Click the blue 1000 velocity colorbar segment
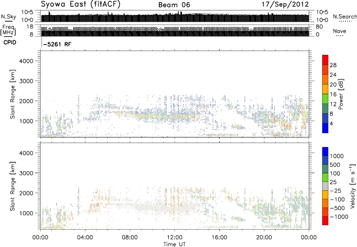Image resolution: width=357 pixels, height=247 pixels. (325, 152)
